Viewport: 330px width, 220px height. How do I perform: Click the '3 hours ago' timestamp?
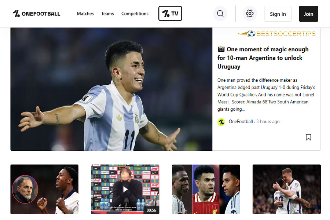click(268, 122)
